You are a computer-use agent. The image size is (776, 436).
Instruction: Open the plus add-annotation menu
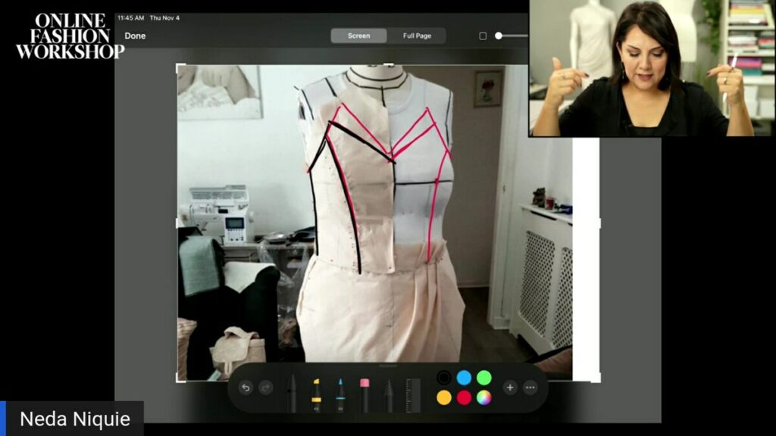click(x=510, y=388)
